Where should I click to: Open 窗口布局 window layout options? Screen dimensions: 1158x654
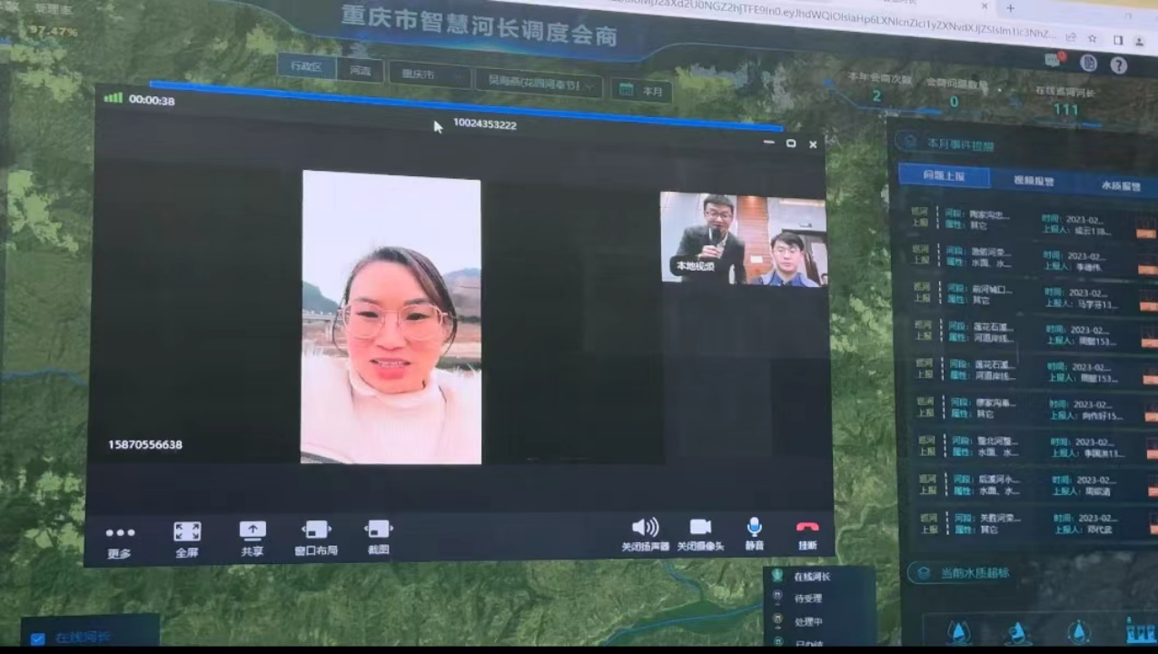315,530
